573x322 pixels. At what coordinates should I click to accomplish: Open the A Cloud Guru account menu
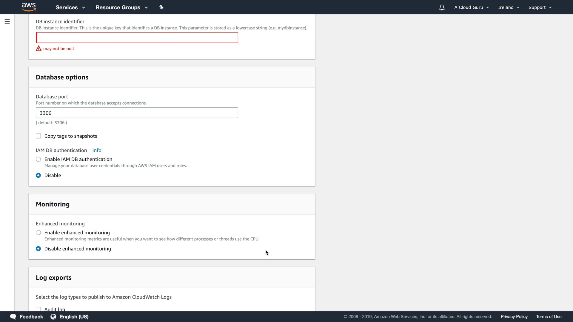click(x=472, y=7)
